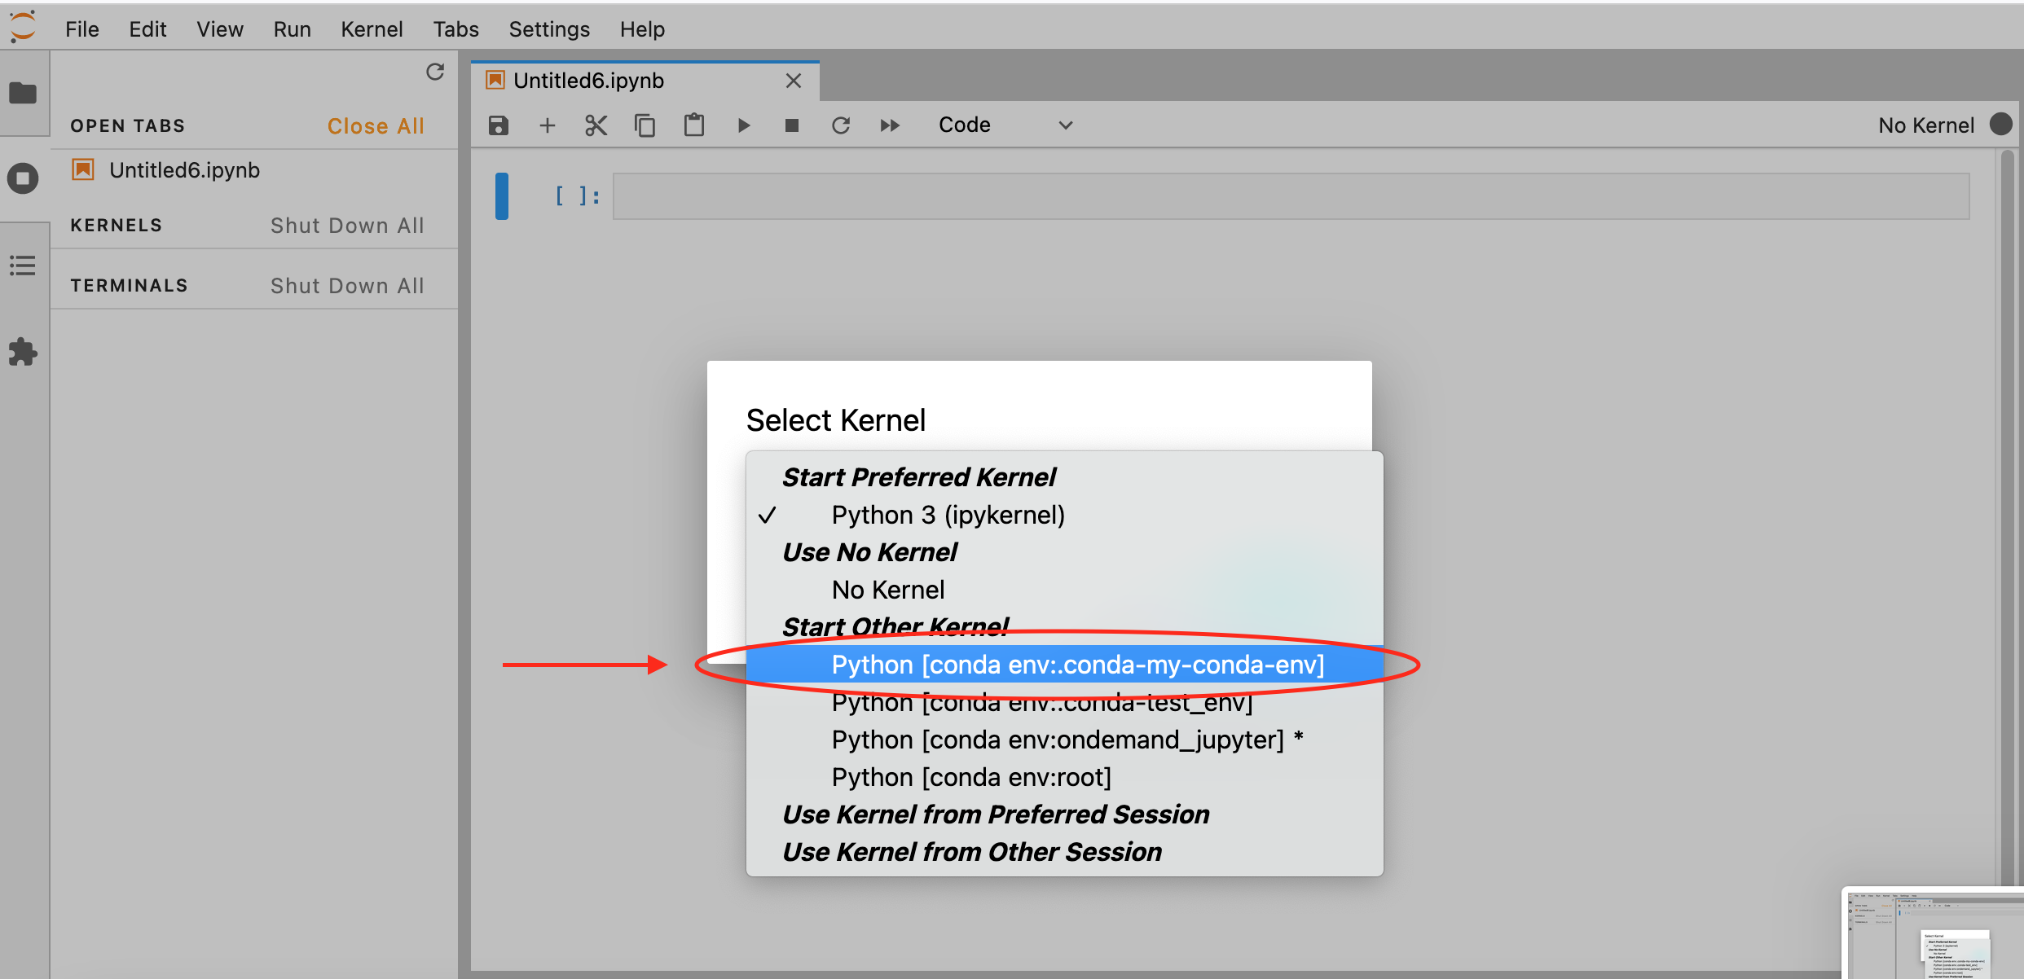Click the paste cells clipboard icon
The height and width of the screenshot is (979, 2024).
693,125
